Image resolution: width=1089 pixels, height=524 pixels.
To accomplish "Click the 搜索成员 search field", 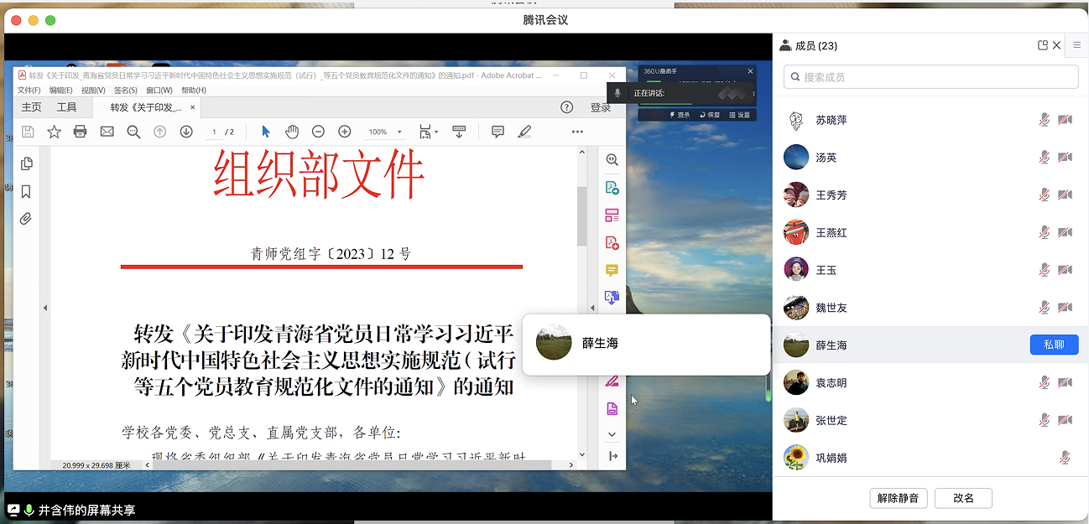I will (x=930, y=77).
